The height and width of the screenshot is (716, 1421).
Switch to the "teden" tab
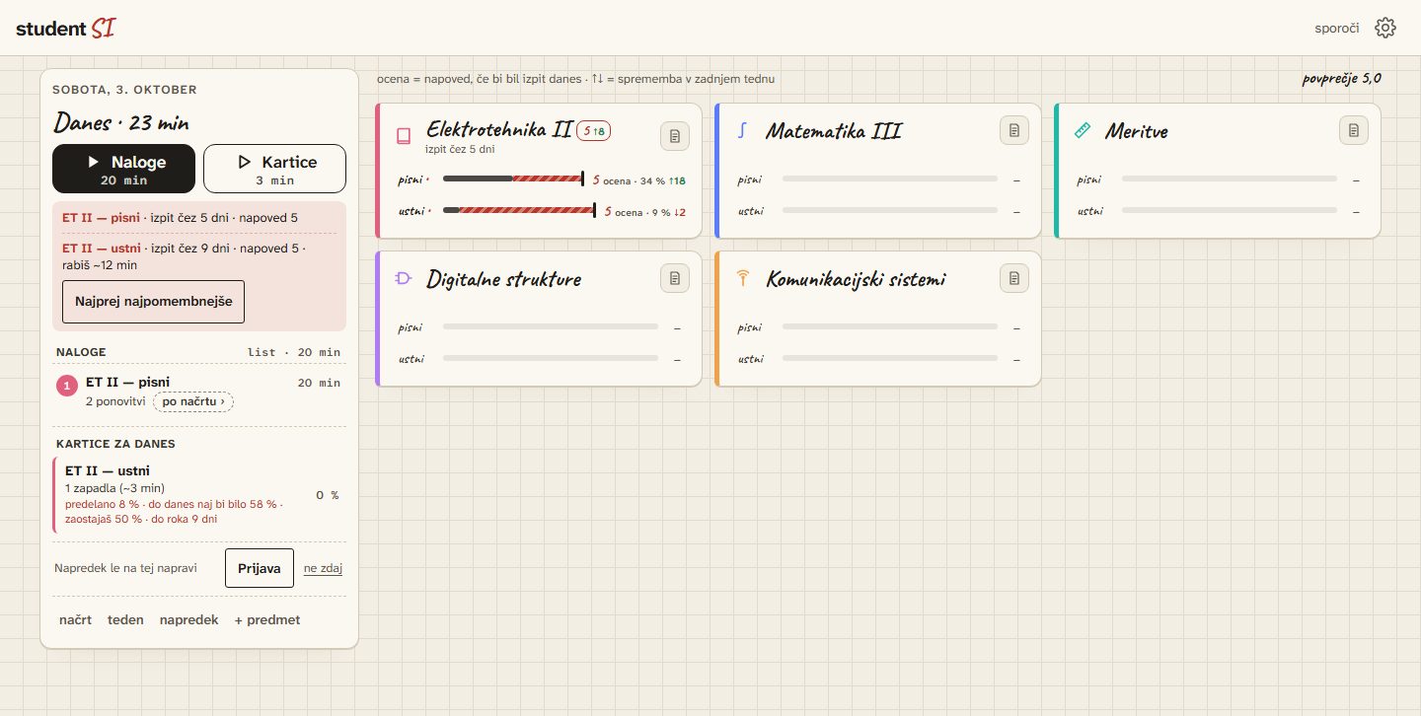pyautogui.click(x=125, y=620)
